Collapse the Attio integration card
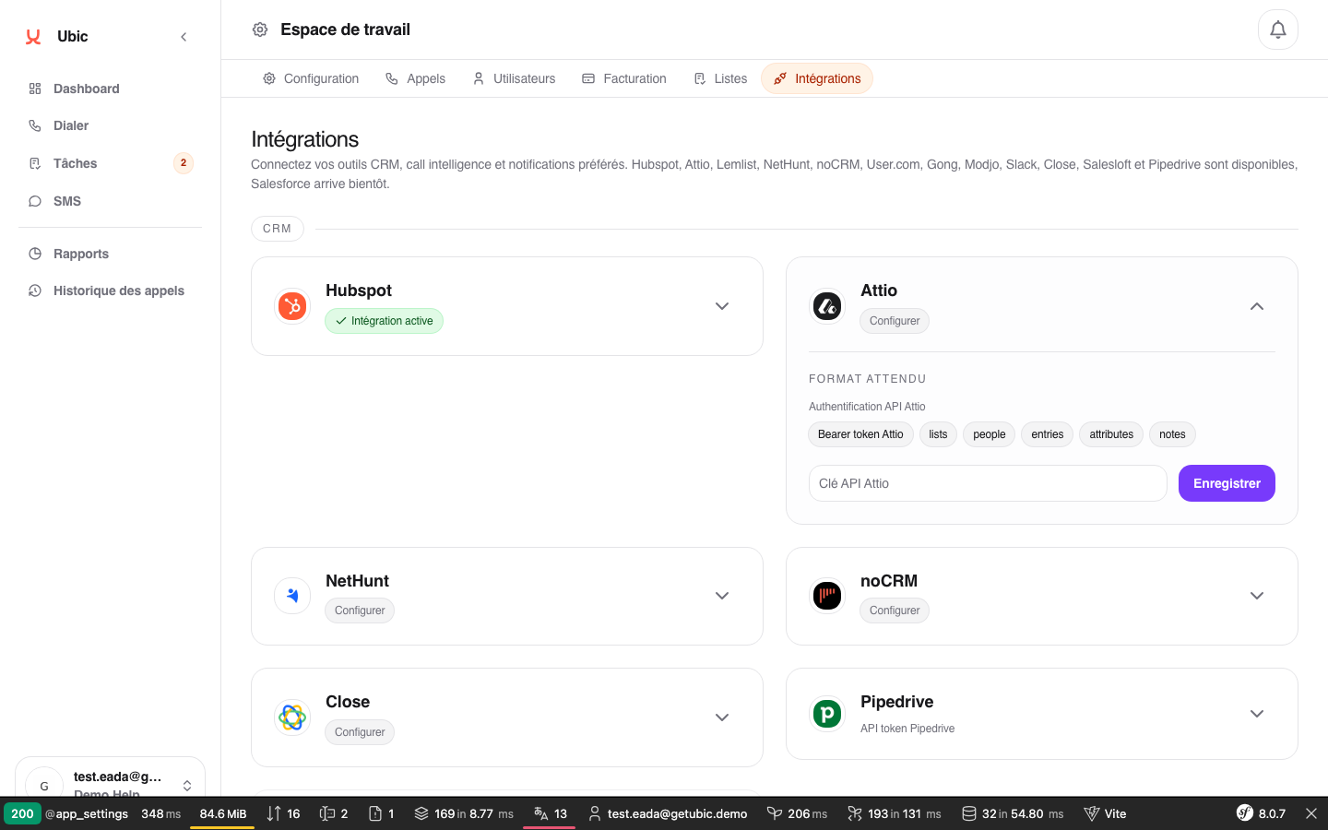Image resolution: width=1328 pixels, height=830 pixels. click(1257, 306)
